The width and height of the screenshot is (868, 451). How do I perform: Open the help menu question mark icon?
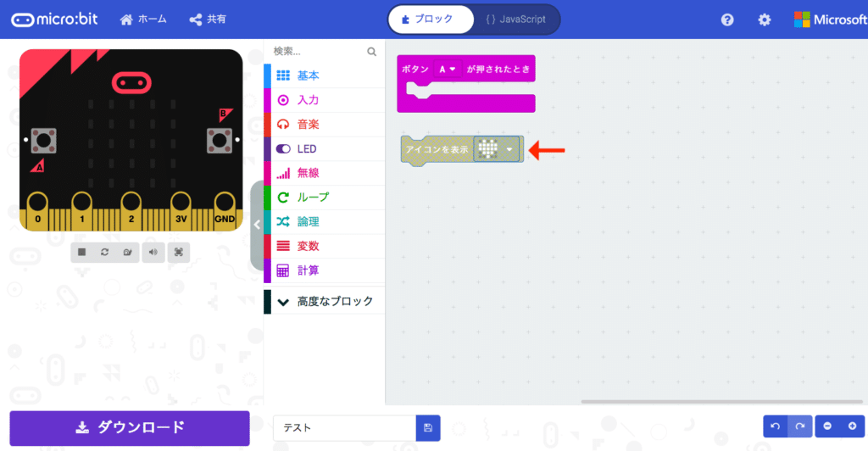pyautogui.click(x=727, y=19)
